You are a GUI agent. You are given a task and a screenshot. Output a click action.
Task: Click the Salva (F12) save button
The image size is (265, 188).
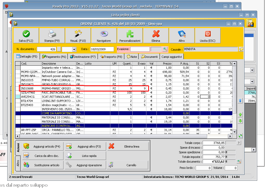coord(26,36)
